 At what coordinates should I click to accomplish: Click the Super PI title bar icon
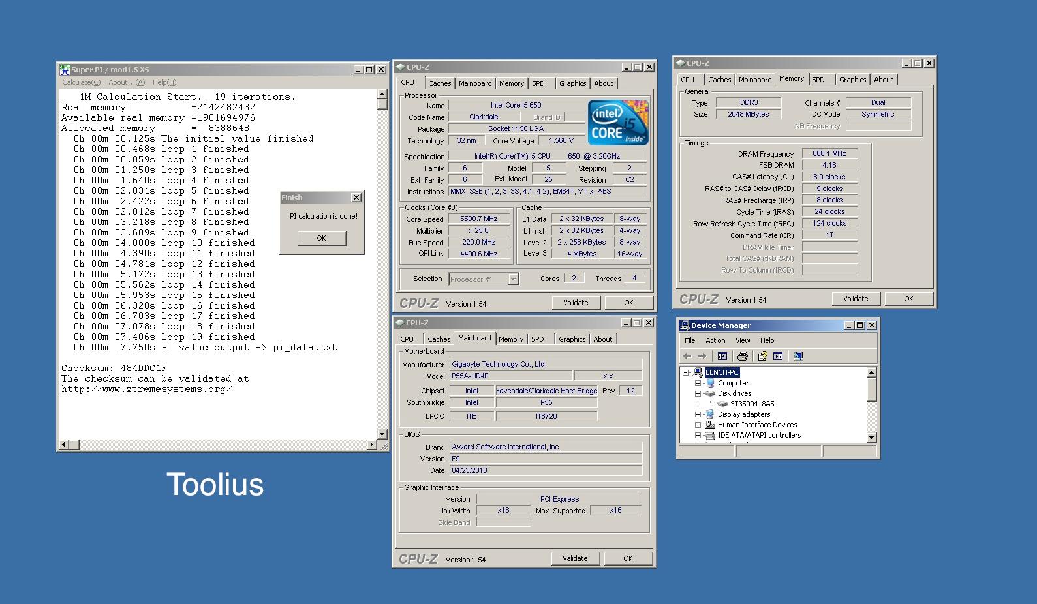tap(65, 69)
